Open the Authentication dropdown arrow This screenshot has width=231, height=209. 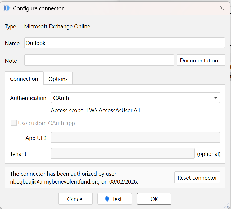216,98
